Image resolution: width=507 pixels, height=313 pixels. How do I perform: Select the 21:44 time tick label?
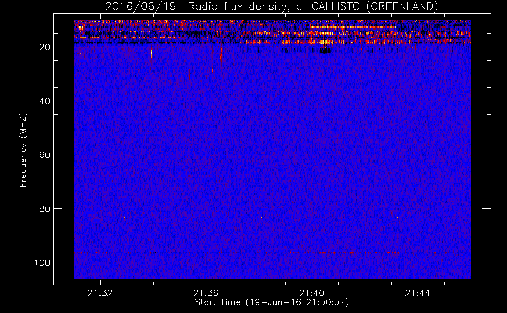(418, 293)
